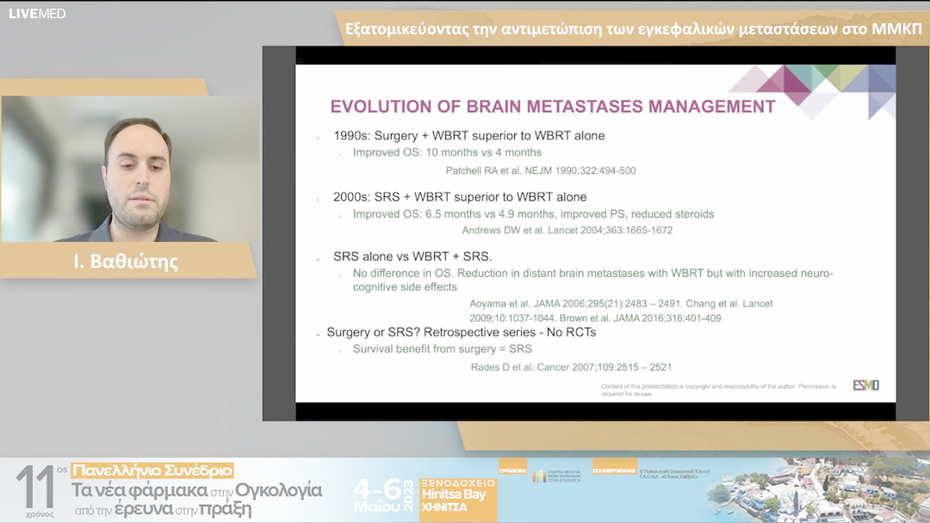The width and height of the screenshot is (930, 523).
Task: Click the Andrews DW Lancet 2004 reference
Action: pos(567,230)
